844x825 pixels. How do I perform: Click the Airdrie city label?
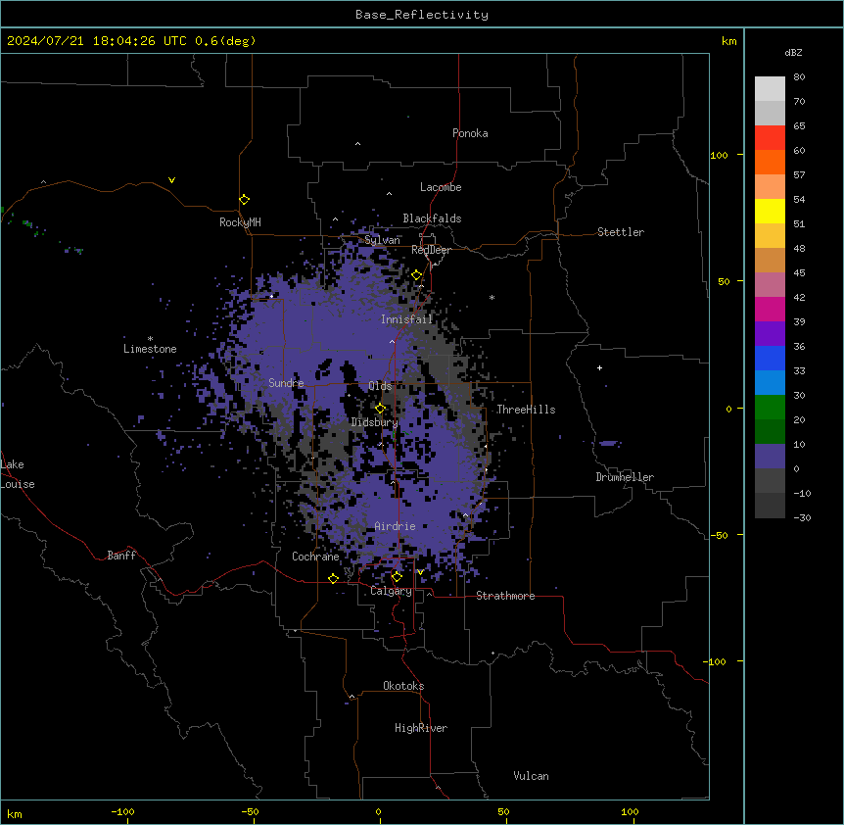(x=395, y=526)
